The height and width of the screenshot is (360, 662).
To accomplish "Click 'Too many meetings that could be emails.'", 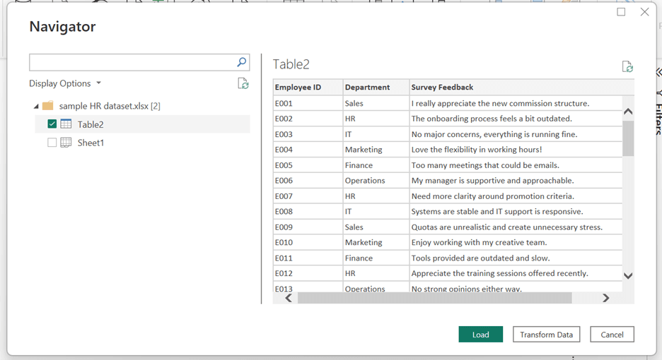I will click(x=485, y=165).
